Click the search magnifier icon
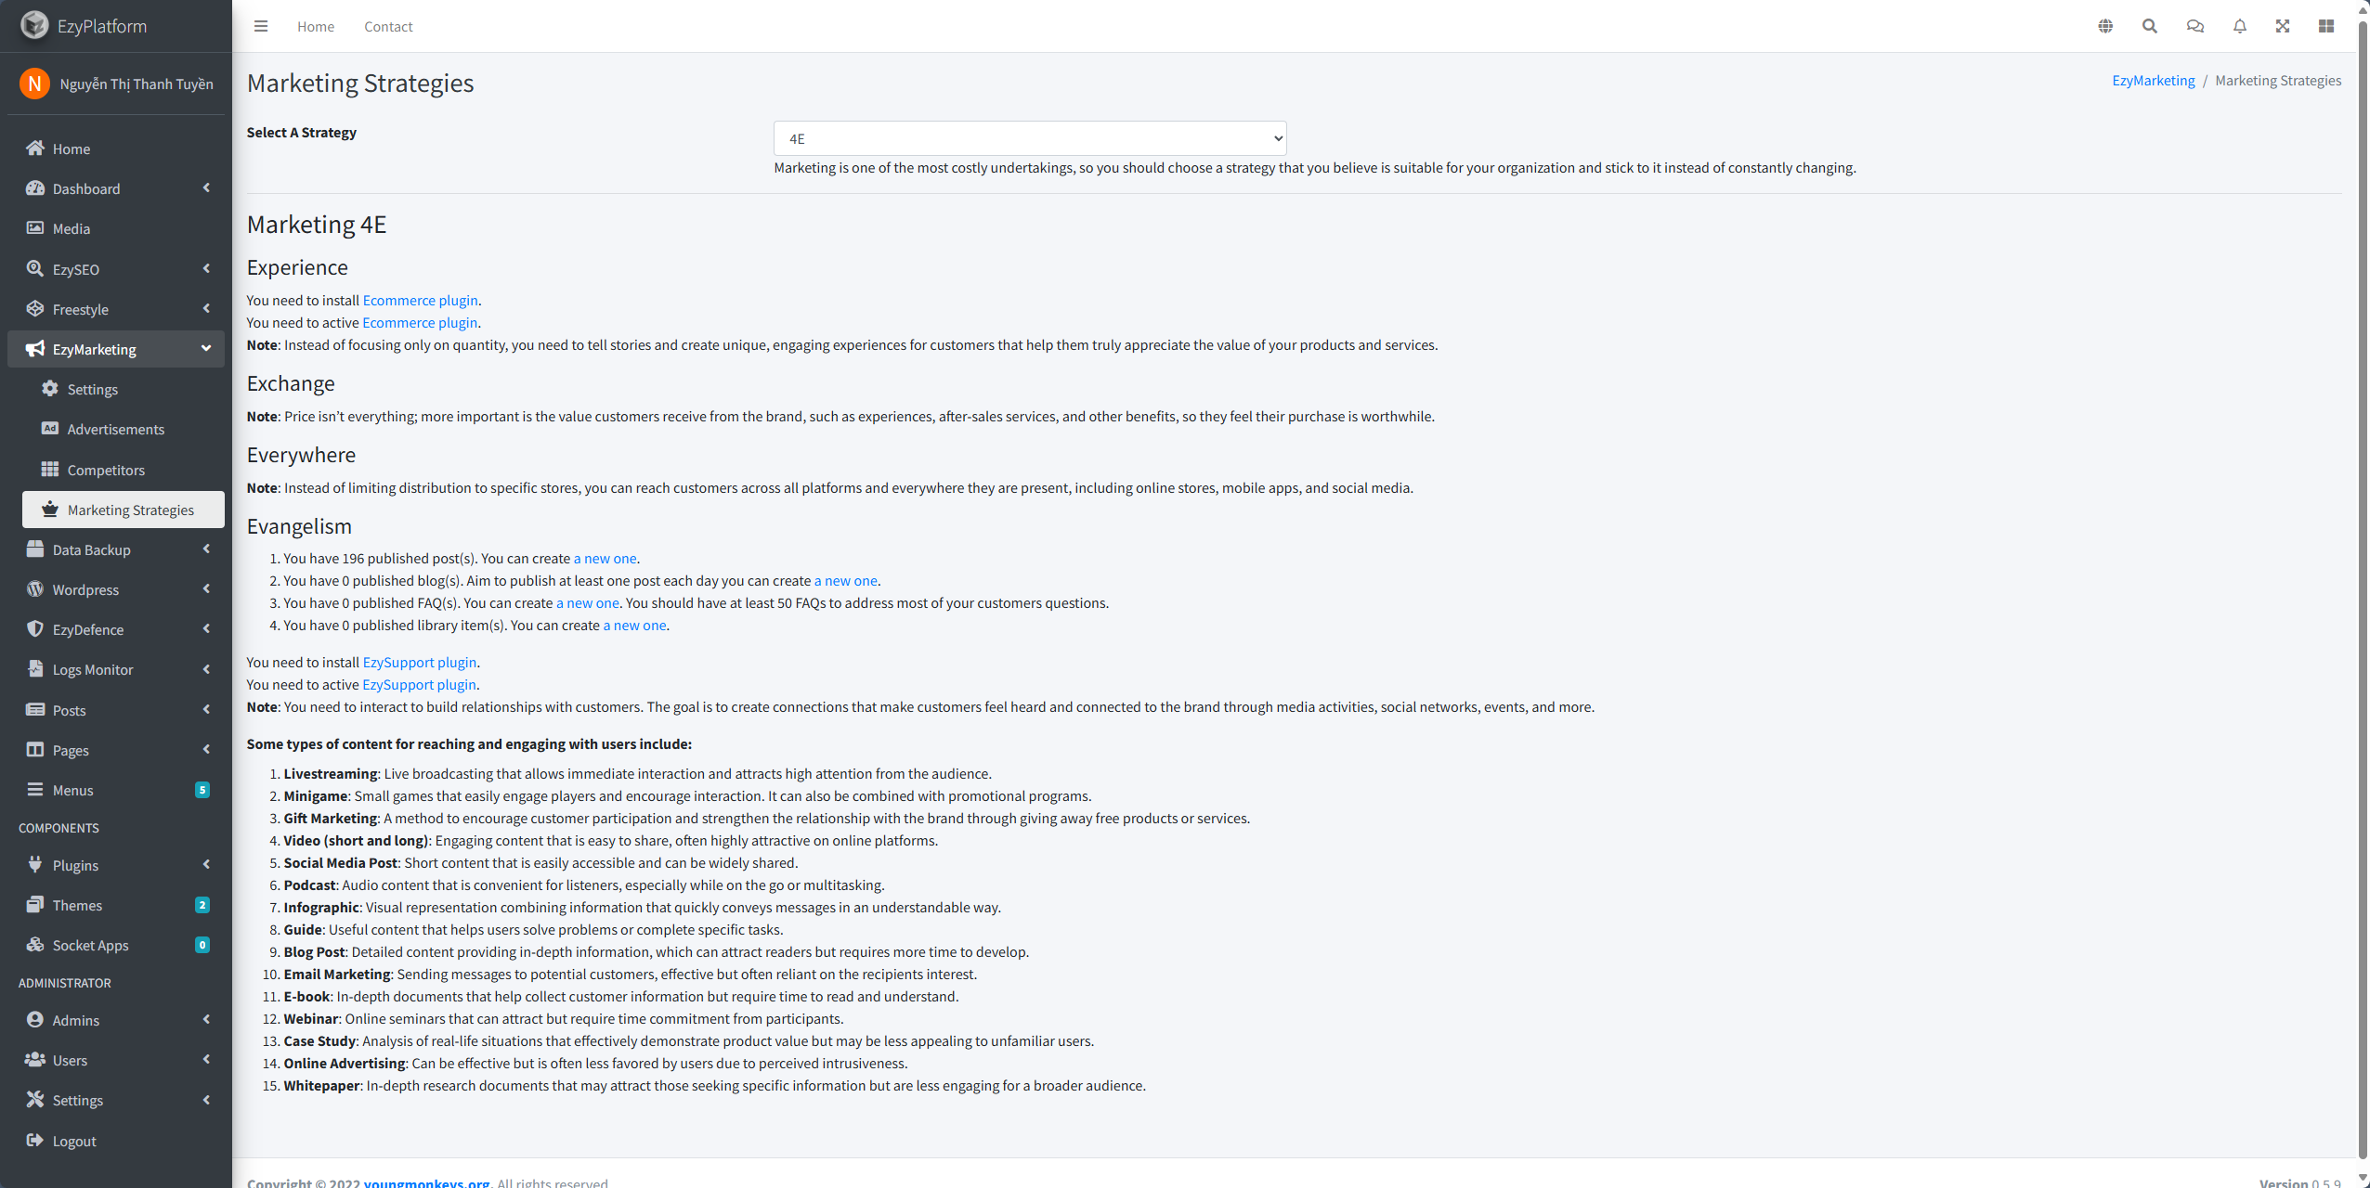Image resolution: width=2370 pixels, height=1188 pixels. (x=2150, y=26)
